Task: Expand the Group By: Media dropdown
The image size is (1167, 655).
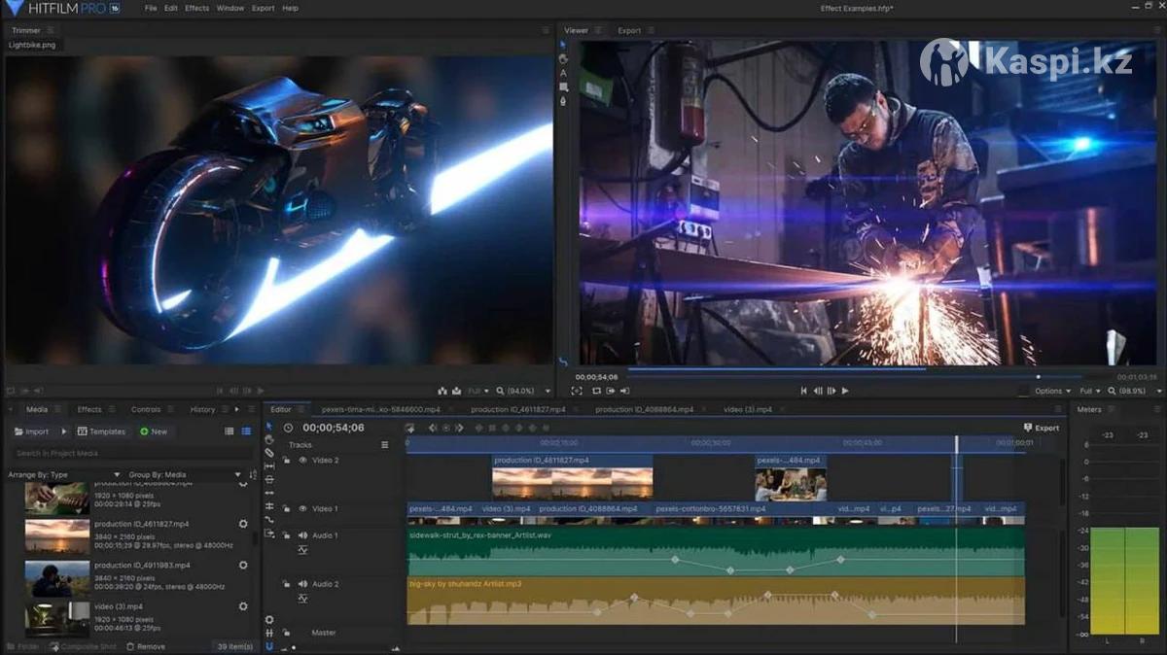Action: (185, 475)
